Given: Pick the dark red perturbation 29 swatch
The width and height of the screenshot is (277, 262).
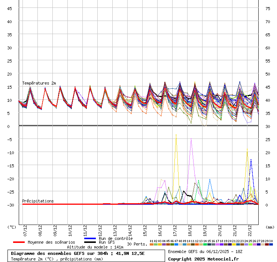Looking at the screenshot, I should coord(267,244).
